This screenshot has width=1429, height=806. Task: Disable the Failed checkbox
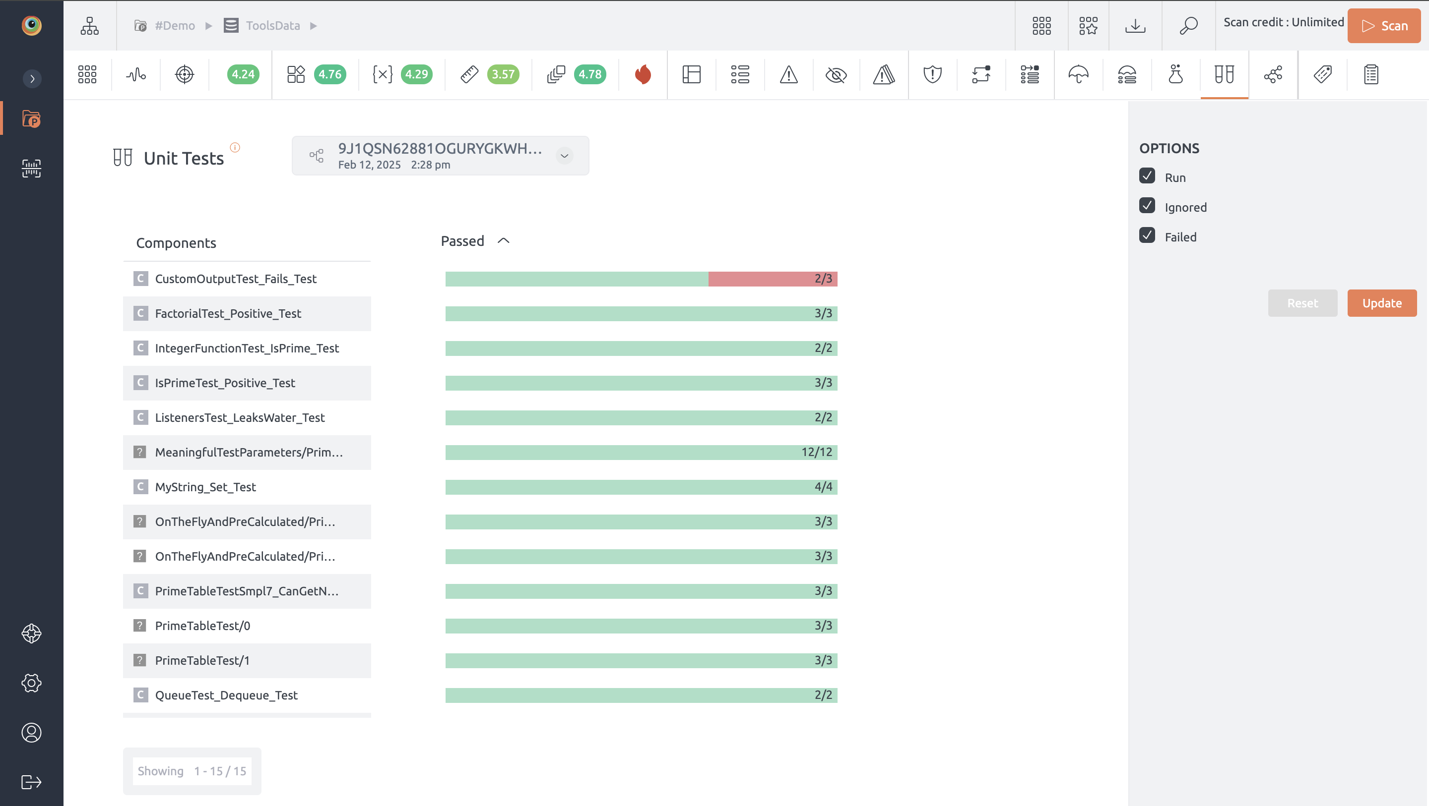click(1147, 235)
